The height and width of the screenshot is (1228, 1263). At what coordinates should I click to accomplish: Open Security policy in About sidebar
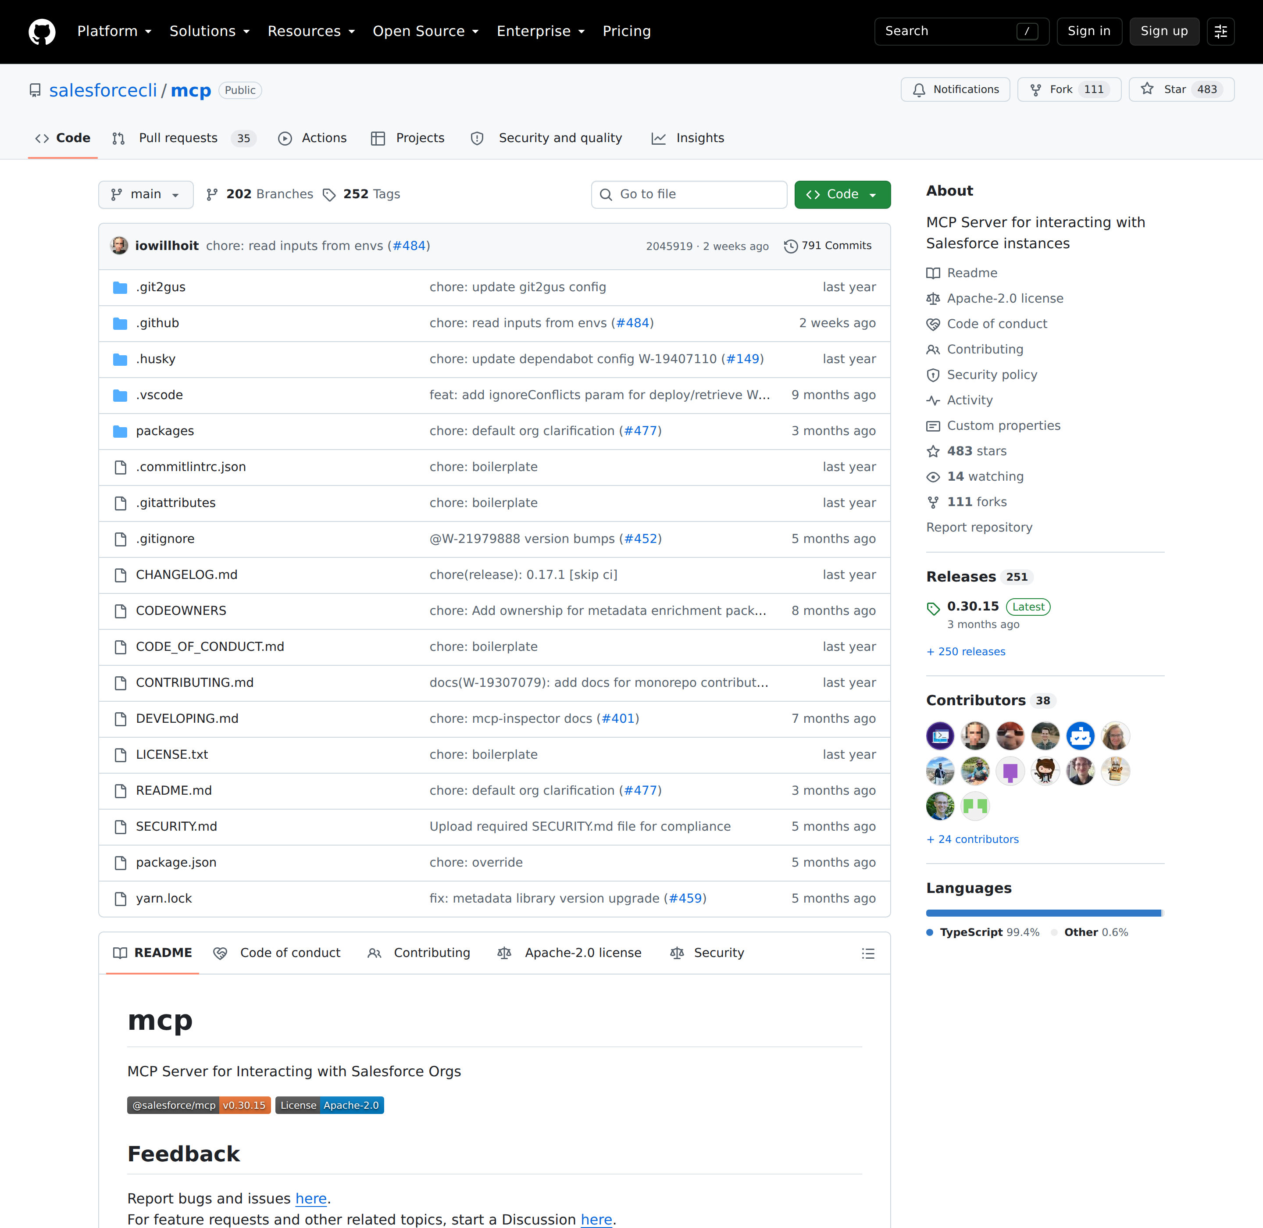992,375
